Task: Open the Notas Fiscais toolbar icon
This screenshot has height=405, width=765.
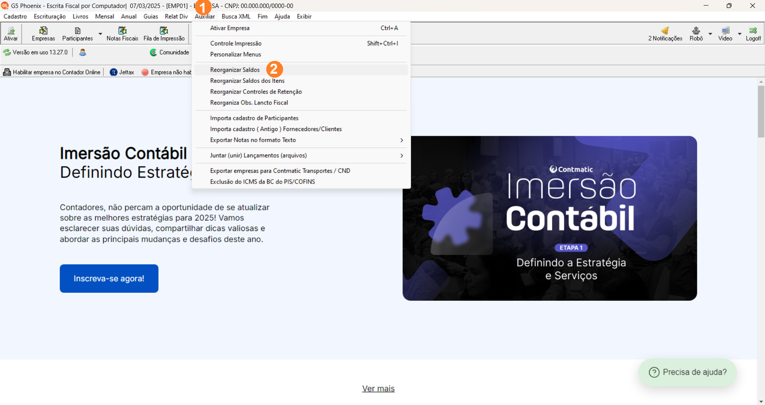Action: coord(122,34)
